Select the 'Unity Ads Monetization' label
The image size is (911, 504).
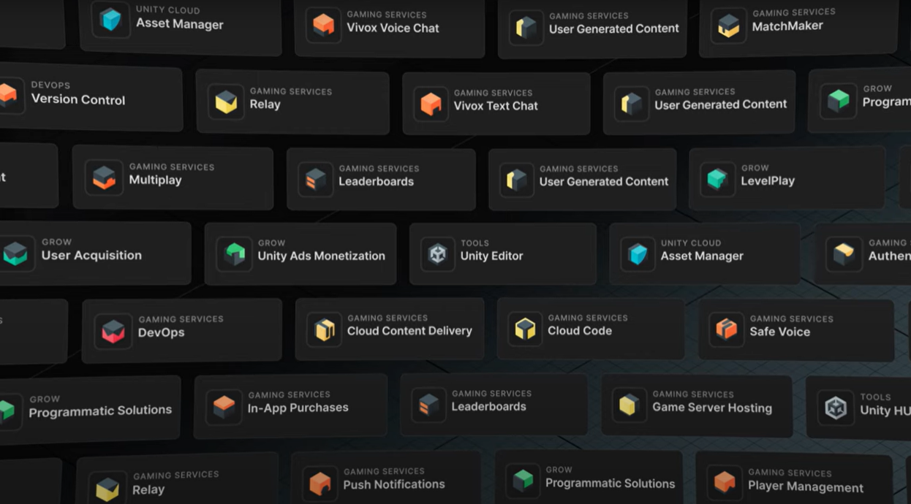tap(321, 256)
